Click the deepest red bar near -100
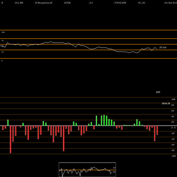The image size is (177, 177). pyautogui.click(x=11, y=139)
